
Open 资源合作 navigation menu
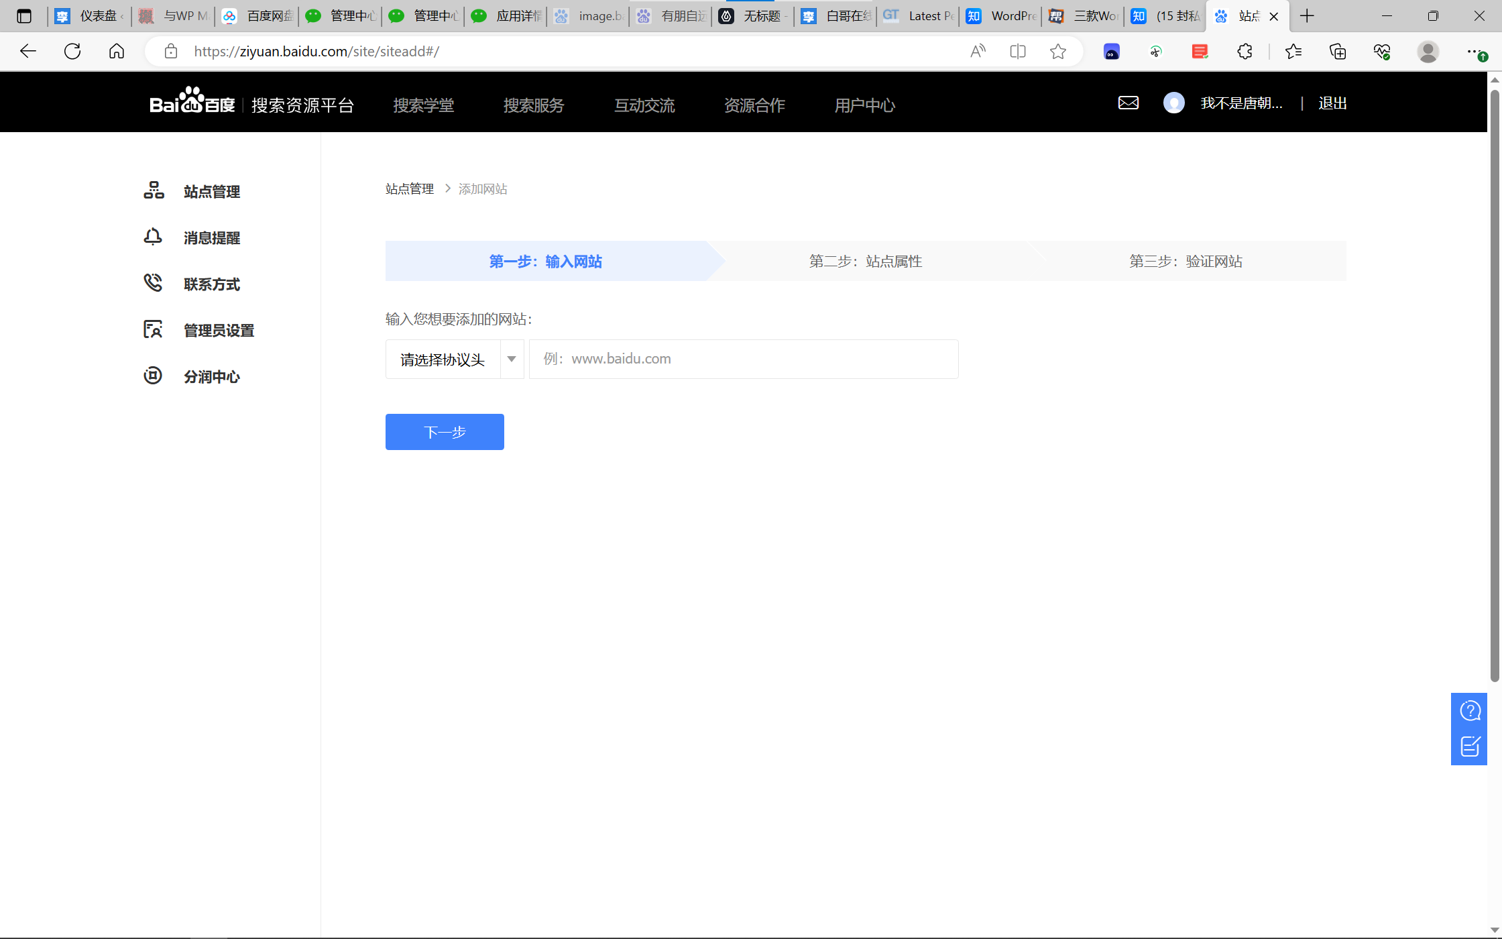pos(754,105)
